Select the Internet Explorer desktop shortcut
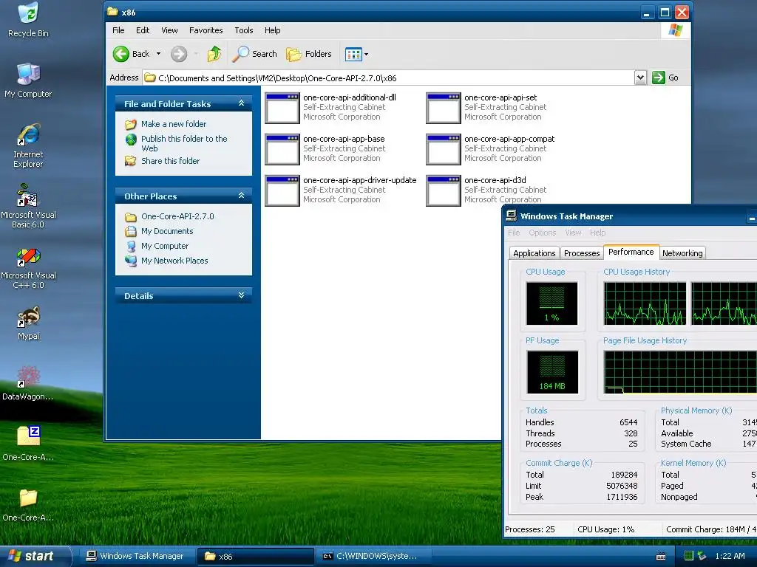 click(28, 145)
